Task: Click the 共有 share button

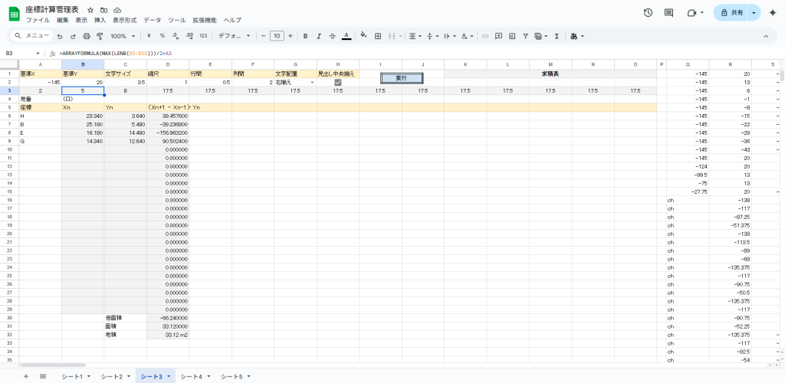Action: pyautogui.click(x=731, y=13)
